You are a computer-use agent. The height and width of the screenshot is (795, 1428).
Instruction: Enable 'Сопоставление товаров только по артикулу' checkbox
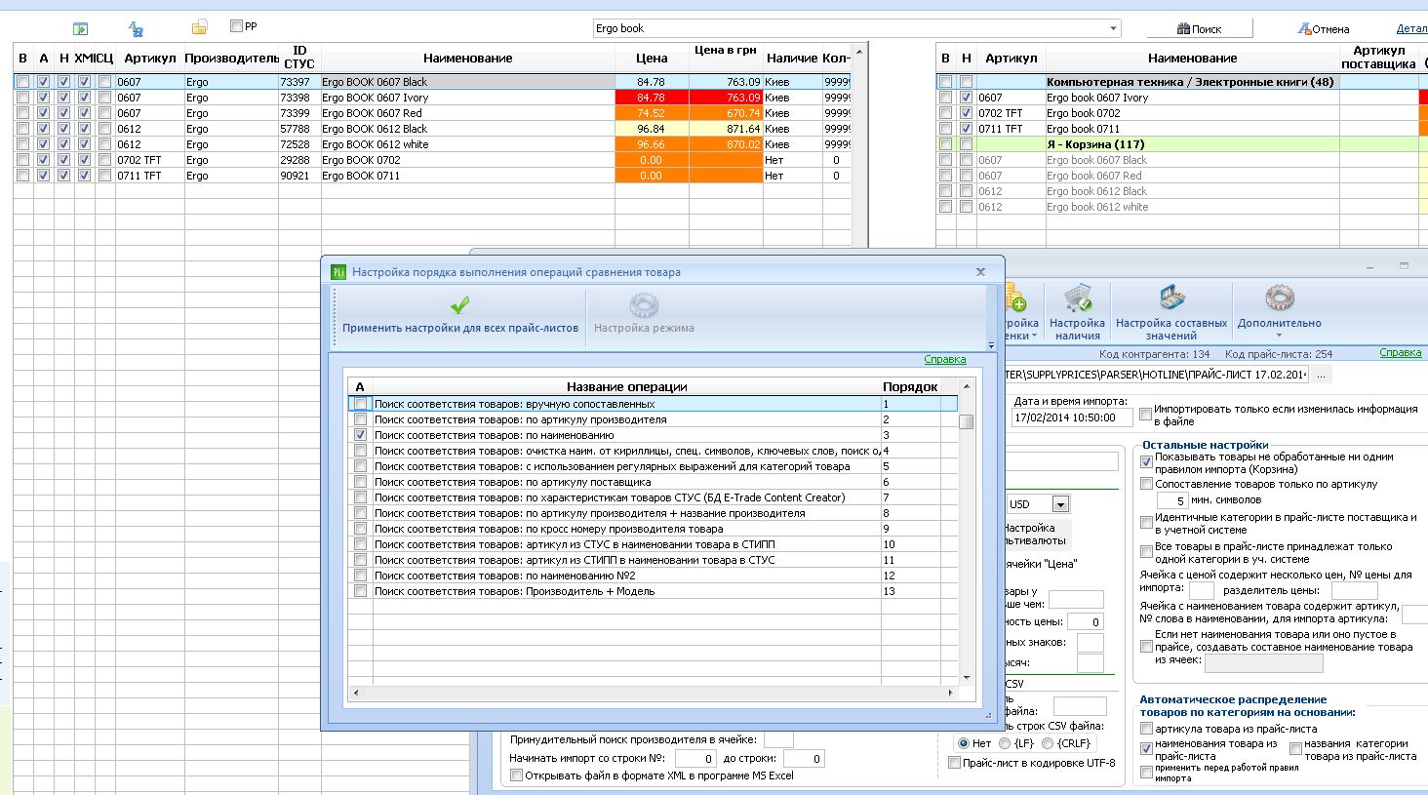[x=1146, y=484]
